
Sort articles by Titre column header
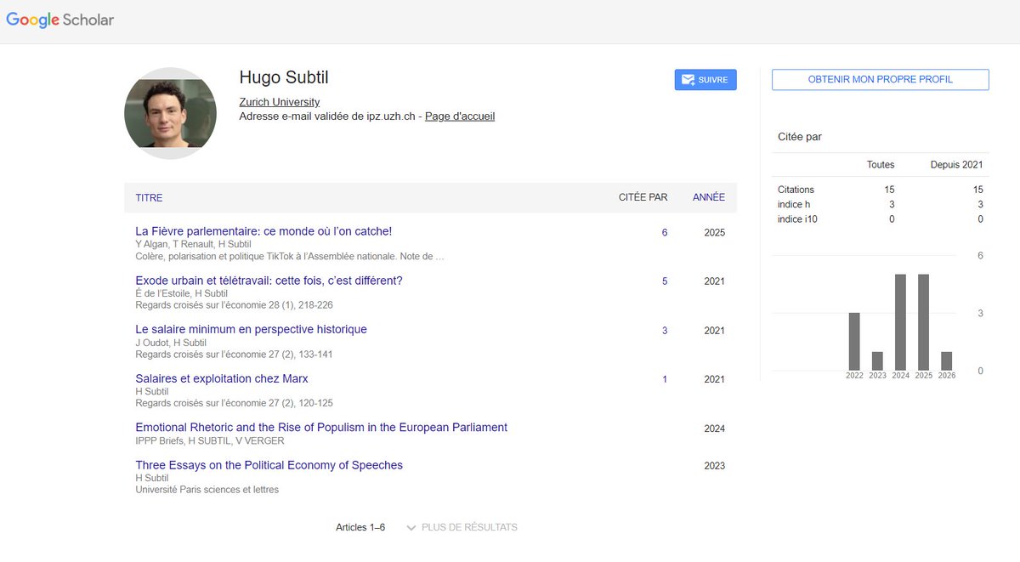pyautogui.click(x=149, y=197)
